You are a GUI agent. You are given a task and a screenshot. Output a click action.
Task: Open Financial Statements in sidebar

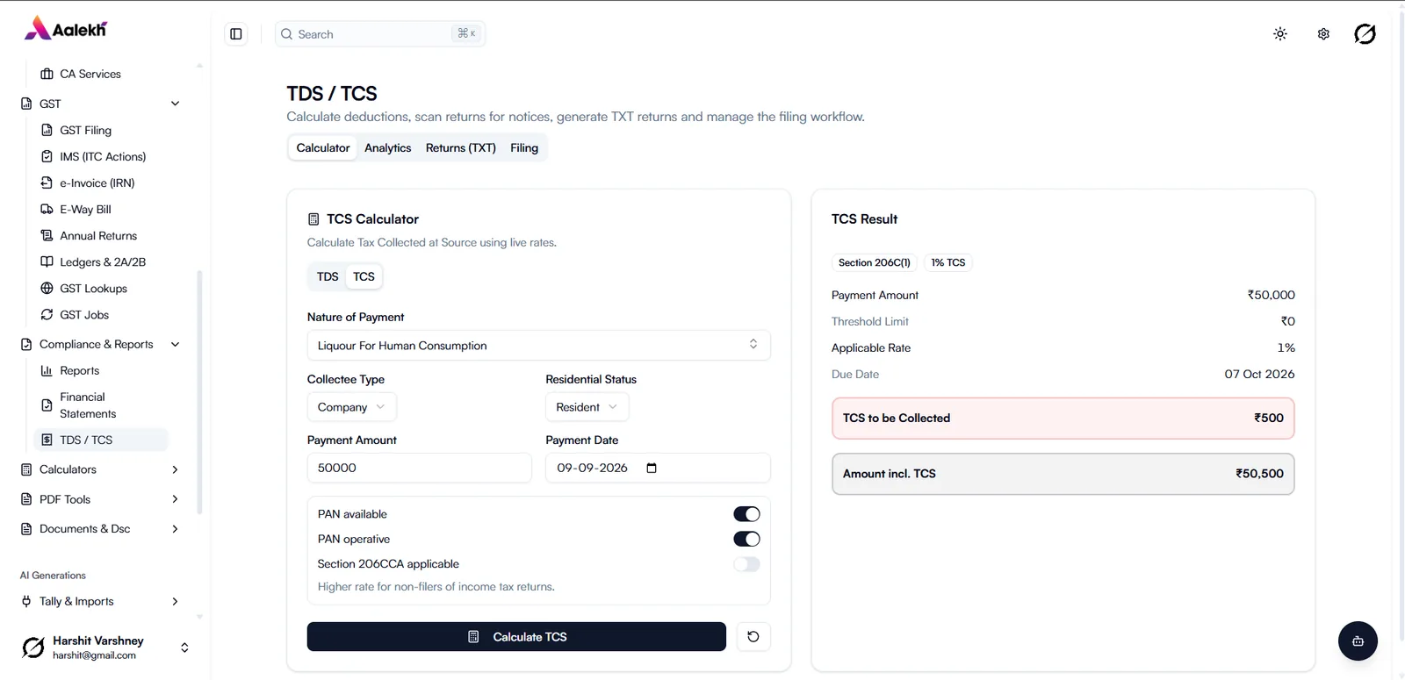tap(101, 405)
